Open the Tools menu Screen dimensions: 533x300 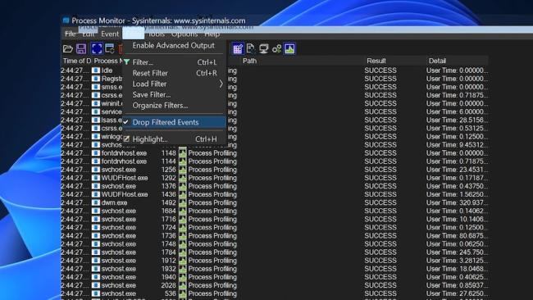click(157, 34)
